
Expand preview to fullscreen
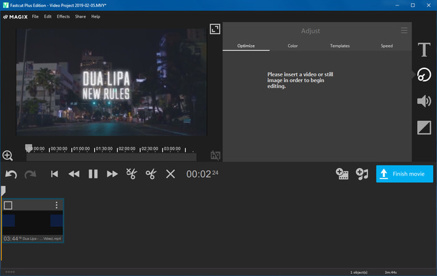pyautogui.click(x=214, y=29)
